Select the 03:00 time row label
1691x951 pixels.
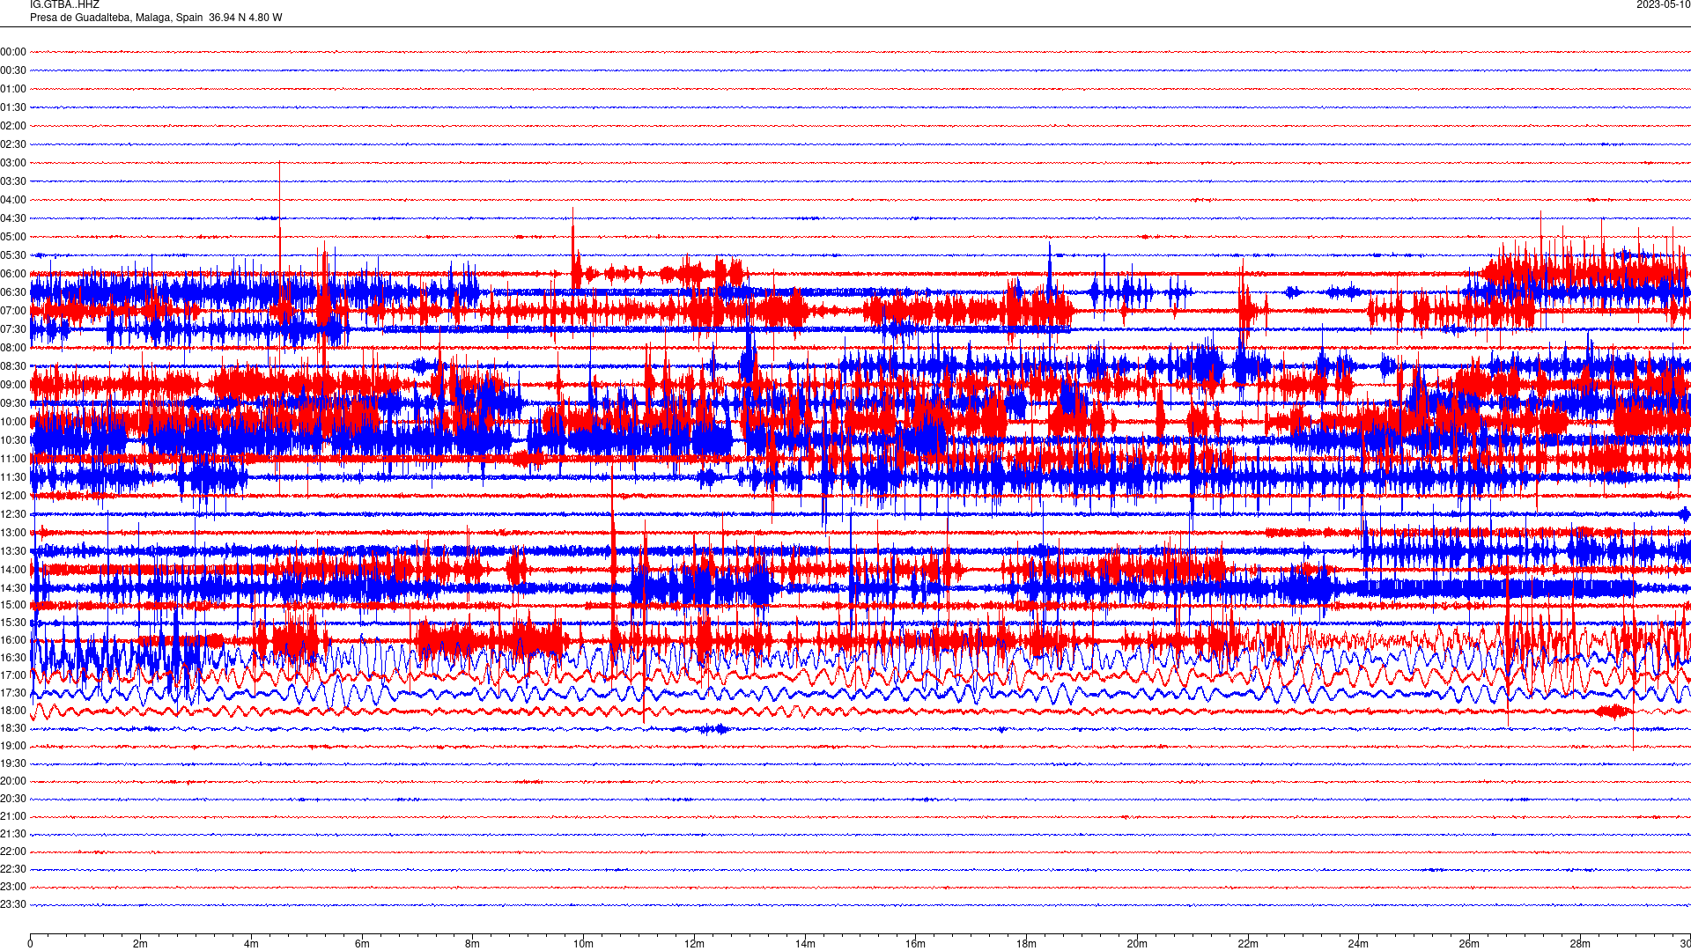pyautogui.click(x=13, y=163)
